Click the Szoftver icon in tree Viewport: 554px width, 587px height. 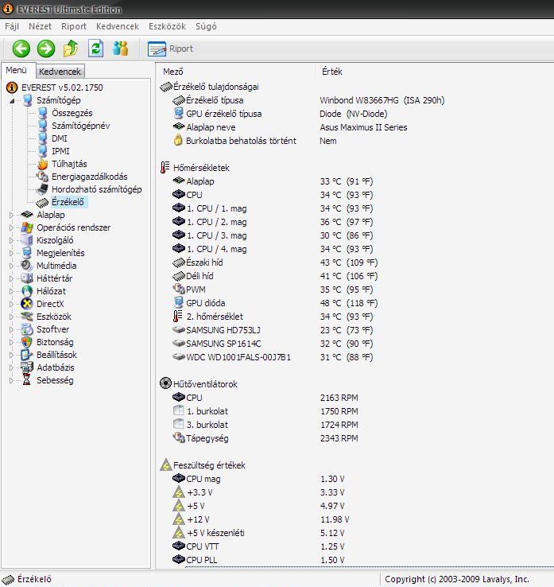click(x=27, y=329)
